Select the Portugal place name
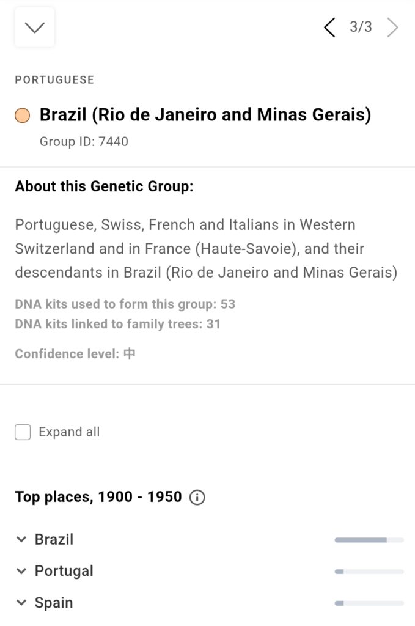The image size is (415, 626). tap(64, 571)
